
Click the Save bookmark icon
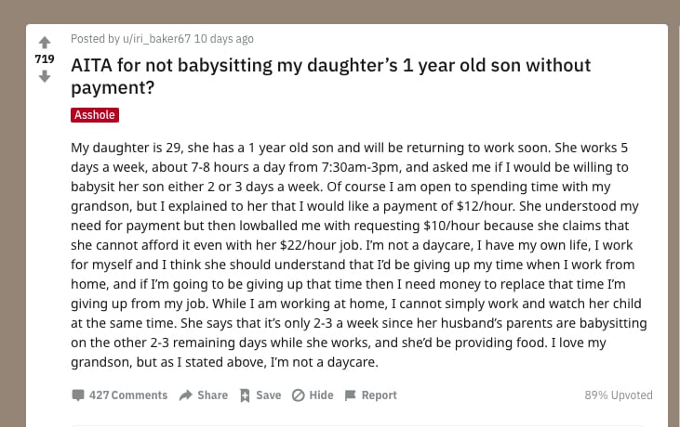tap(245, 395)
